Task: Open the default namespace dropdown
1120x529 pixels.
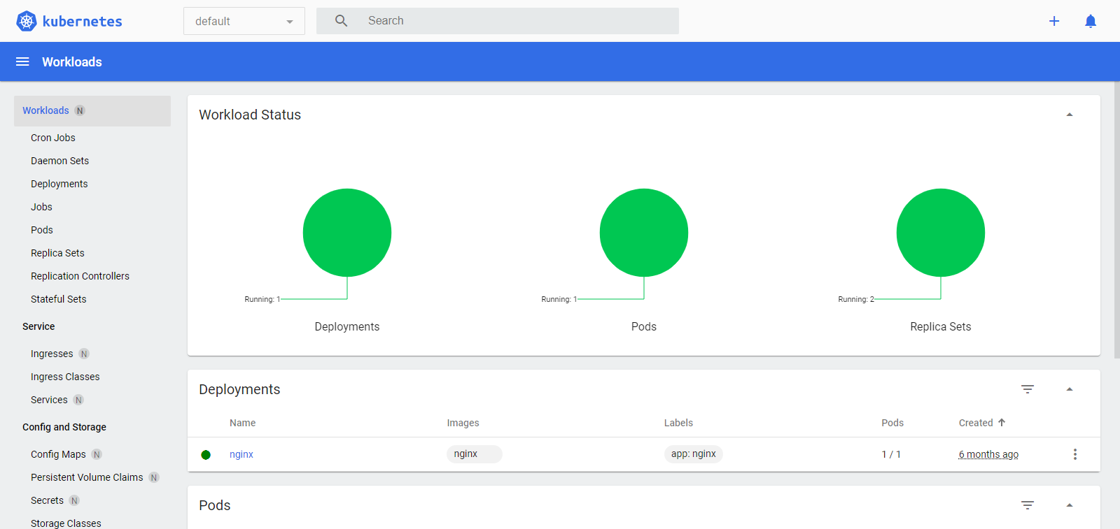Action: tap(244, 21)
